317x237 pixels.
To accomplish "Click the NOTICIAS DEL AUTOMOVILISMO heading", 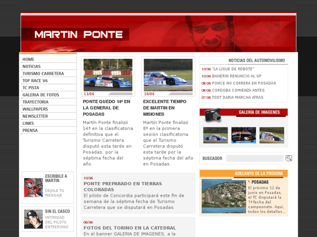I will point(257,60).
